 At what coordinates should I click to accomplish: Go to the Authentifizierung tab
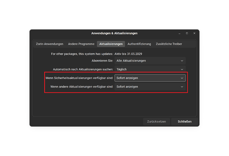139,44
